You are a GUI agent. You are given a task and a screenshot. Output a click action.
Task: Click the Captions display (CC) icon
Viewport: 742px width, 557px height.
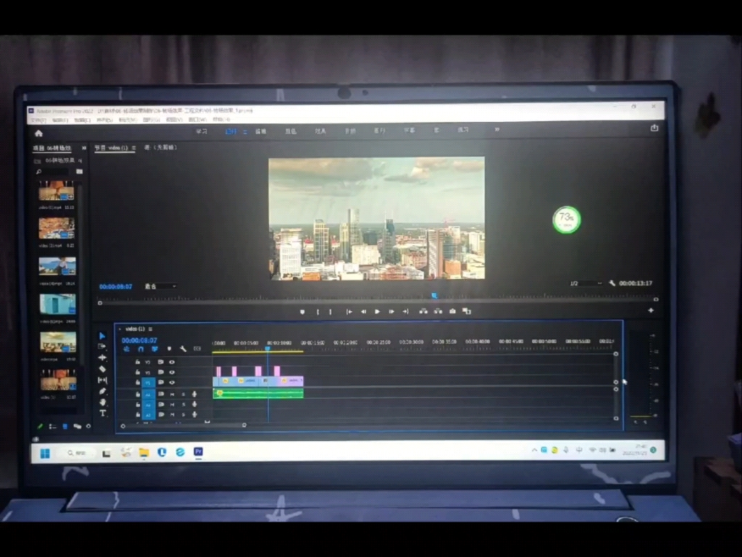click(197, 350)
